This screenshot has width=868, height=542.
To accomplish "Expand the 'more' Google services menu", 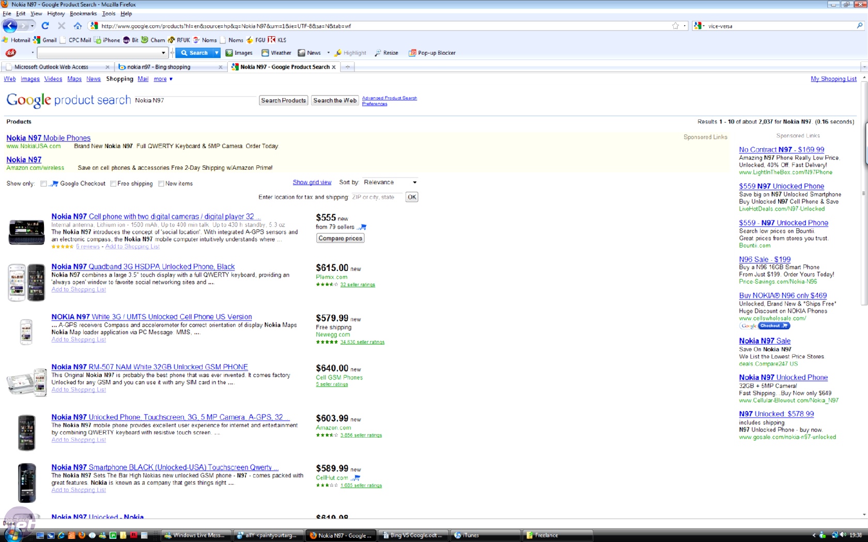I will [x=163, y=79].
